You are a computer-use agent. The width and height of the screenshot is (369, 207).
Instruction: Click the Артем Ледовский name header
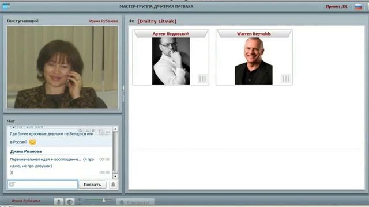pos(171,34)
